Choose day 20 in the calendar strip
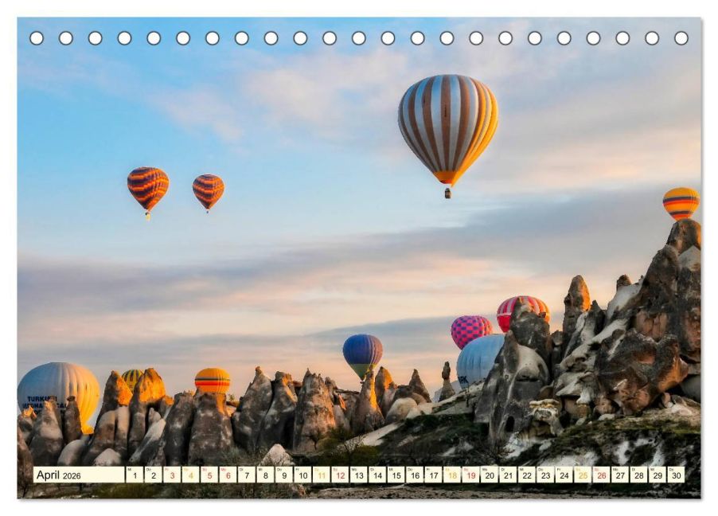718x516 pixels. (490, 475)
